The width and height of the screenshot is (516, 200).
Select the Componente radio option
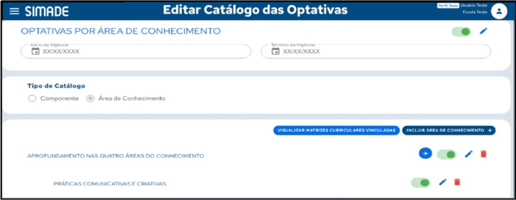click(x=32, y=98)
